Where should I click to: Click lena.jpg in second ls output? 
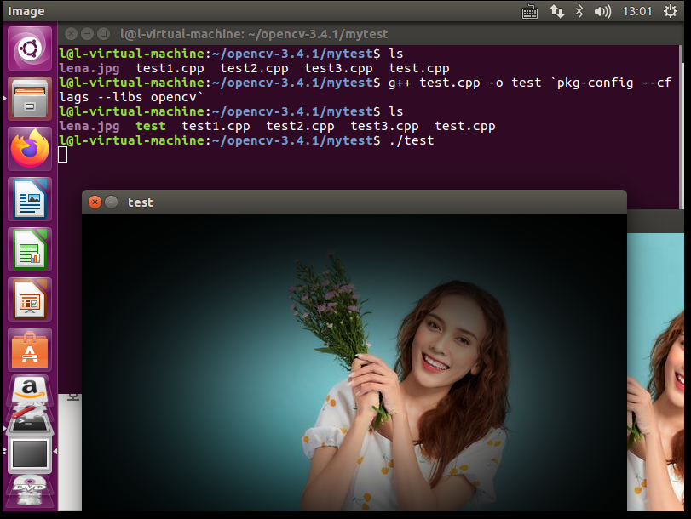(x=89, y=126)
